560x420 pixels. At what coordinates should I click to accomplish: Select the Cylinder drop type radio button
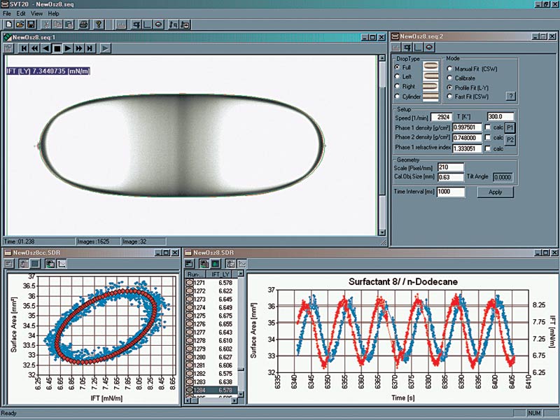click(396, 96)
